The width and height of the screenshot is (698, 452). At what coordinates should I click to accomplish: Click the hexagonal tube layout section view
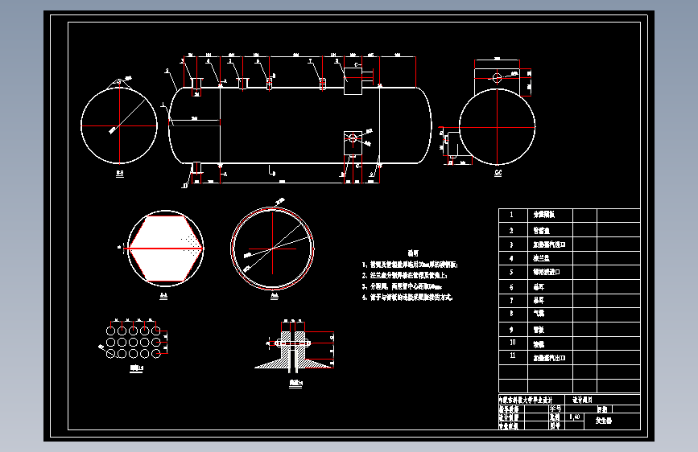[166, 249]
